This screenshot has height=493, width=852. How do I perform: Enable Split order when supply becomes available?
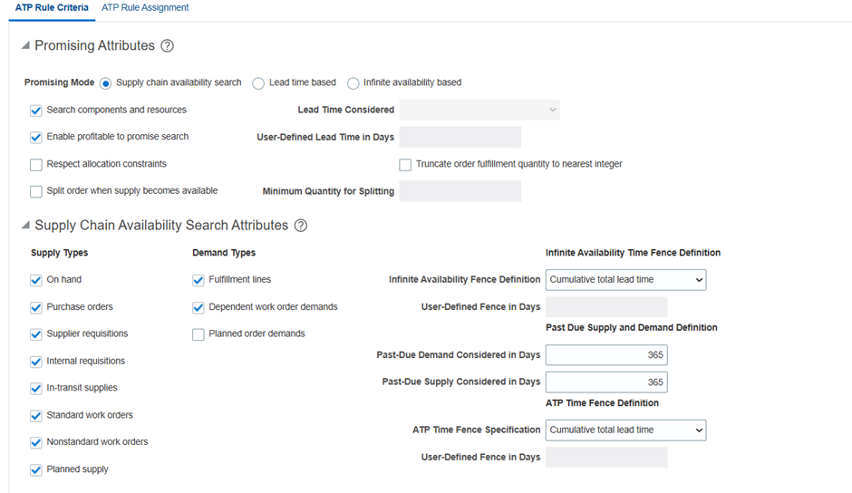coord(36,191)
